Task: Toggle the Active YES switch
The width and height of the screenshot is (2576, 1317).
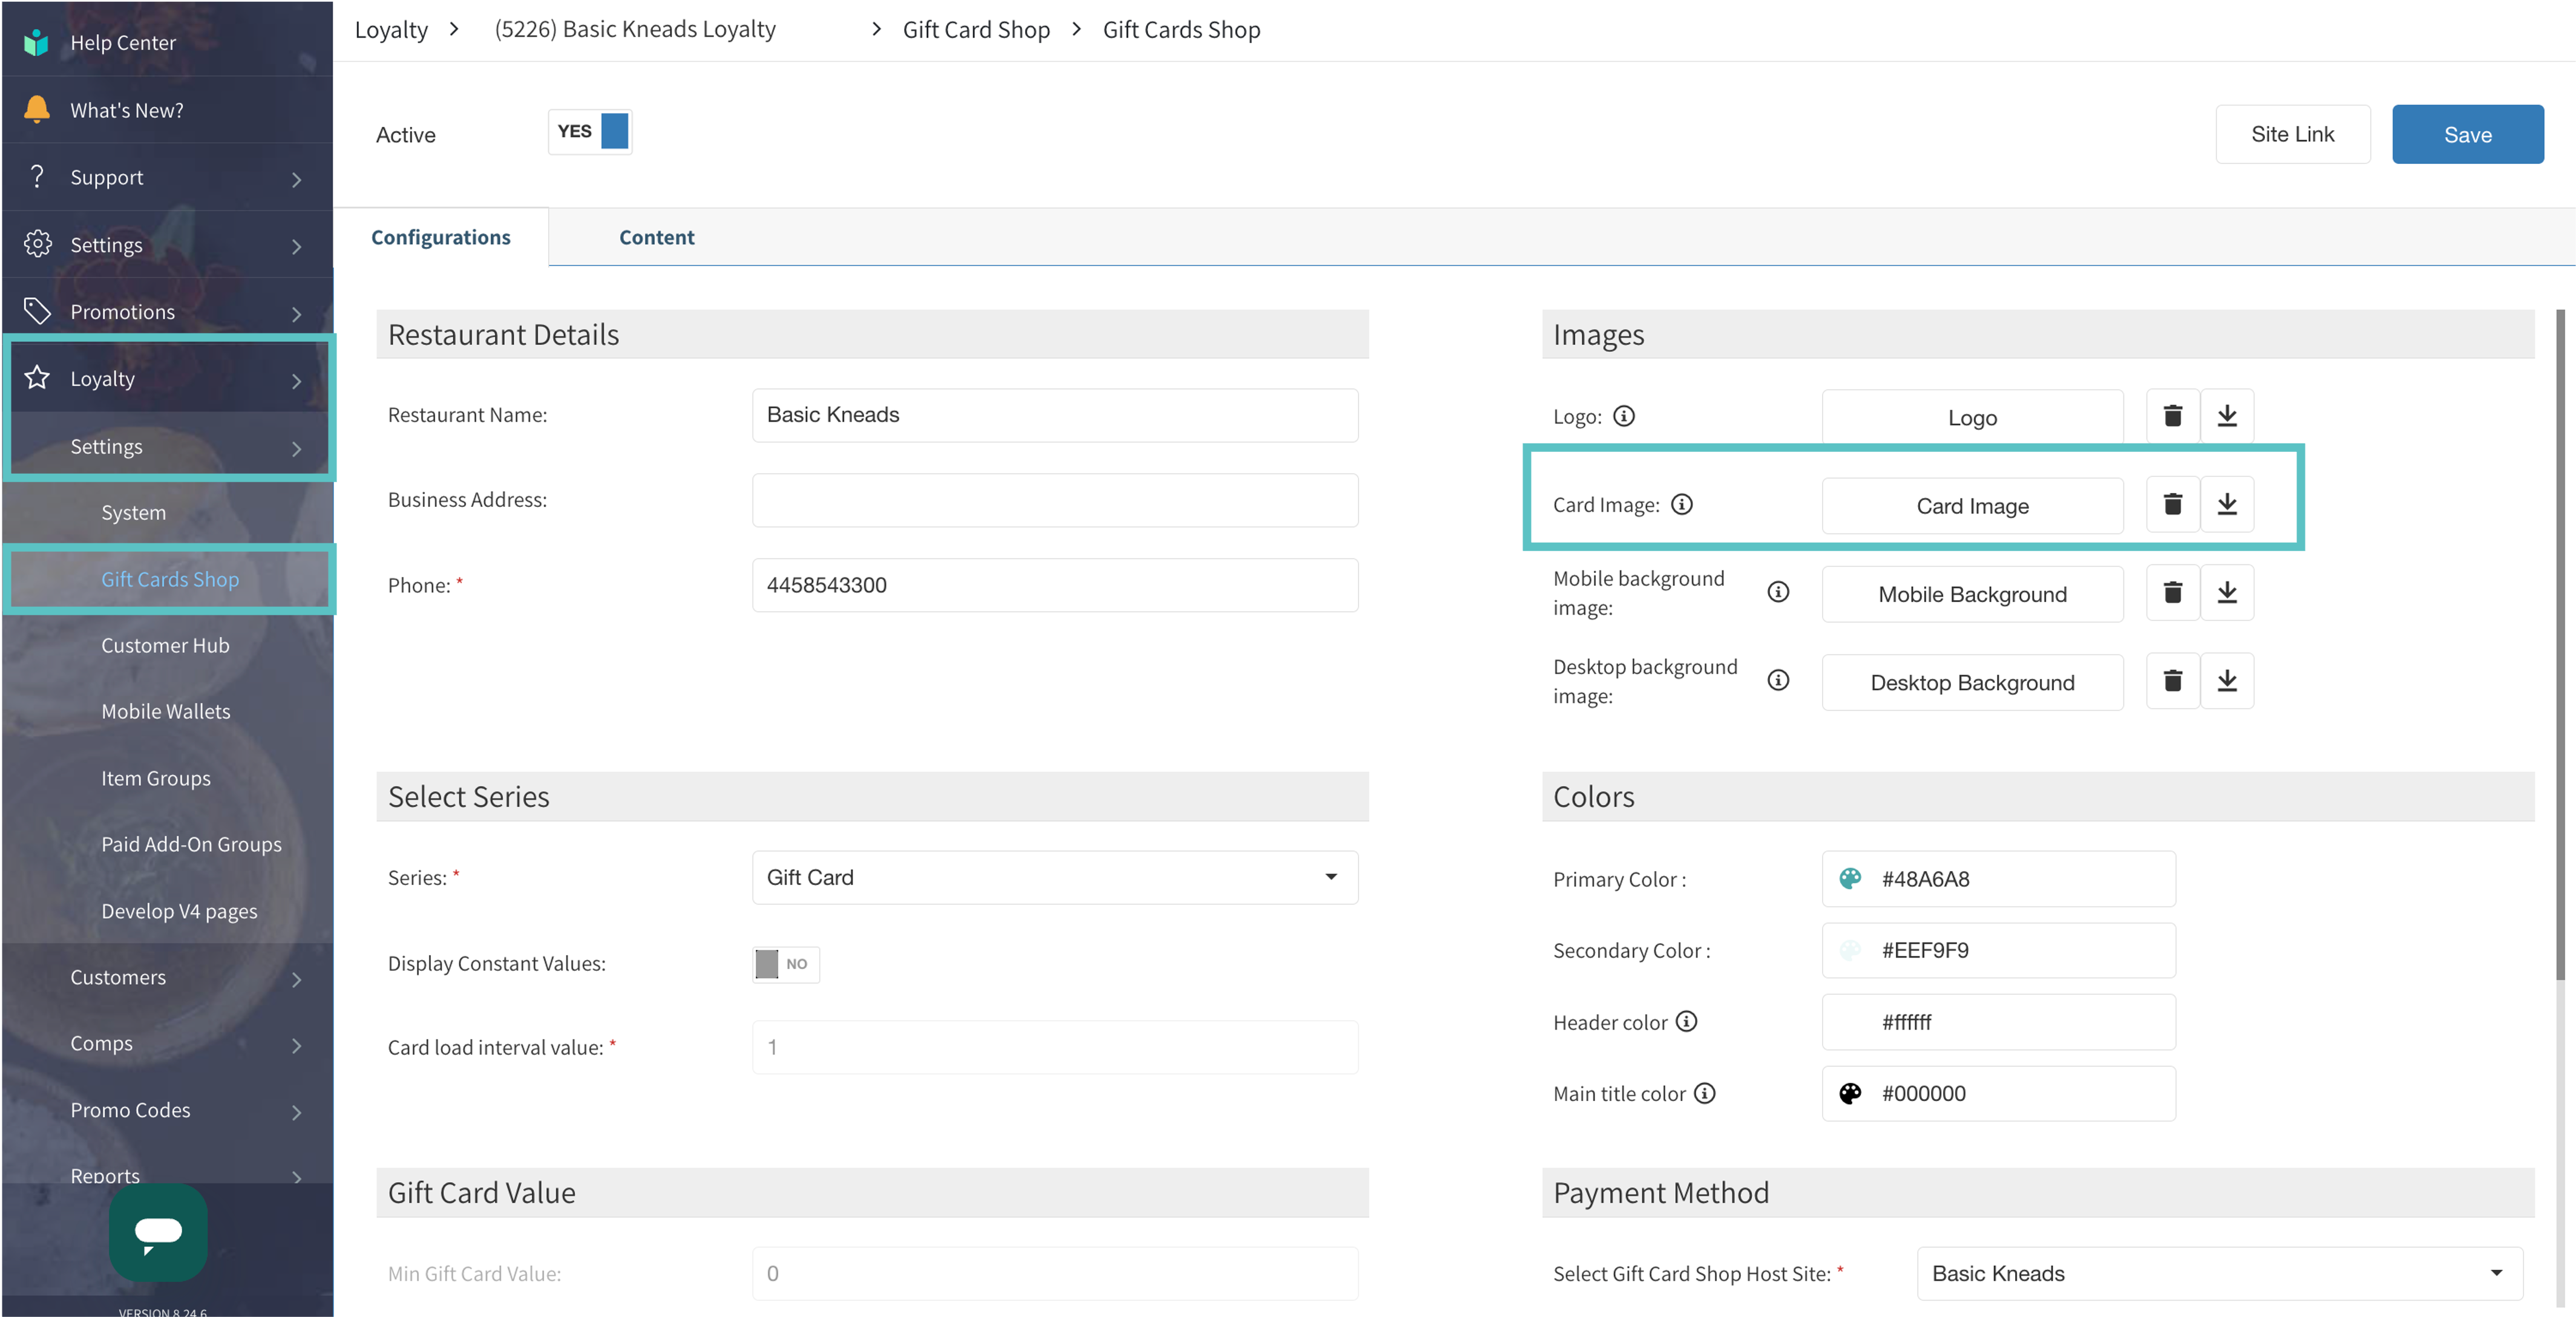Action: tap(590, 132)
